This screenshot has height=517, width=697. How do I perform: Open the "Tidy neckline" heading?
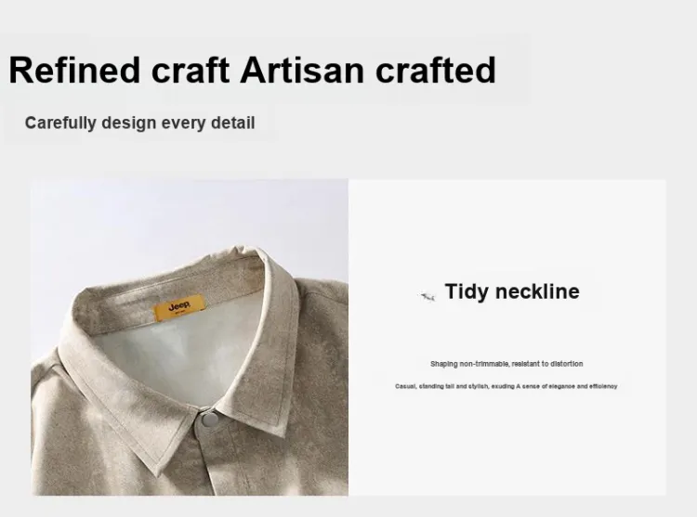512,292
